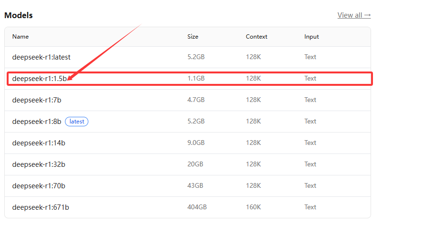This screenshot has width=436, height=225.
Task: Open the deepseek-r1:32b model
Action: (x=39, y=164)
